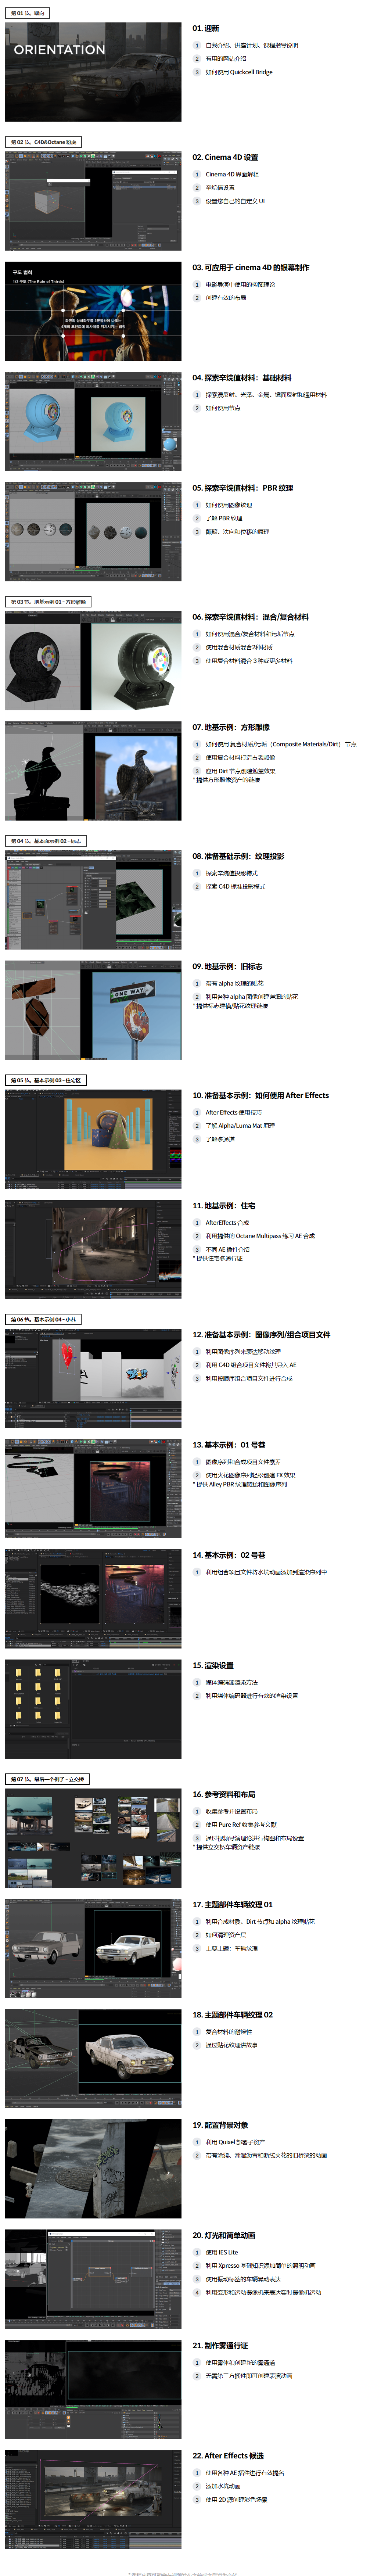The height and width of the screenshot is (2576, 381).
Task: Open the eagle statue lesson thumbnail
Action: pos(93,771)
